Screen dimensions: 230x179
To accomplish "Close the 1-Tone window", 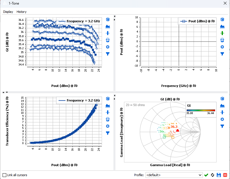I will click(x=225, y=3).
